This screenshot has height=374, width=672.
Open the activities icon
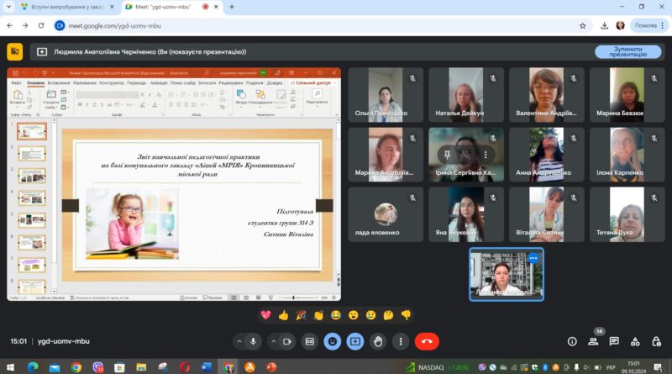tap(635, 341)
